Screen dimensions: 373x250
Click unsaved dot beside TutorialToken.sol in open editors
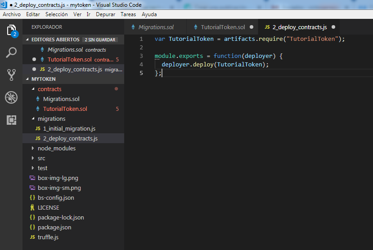(34, 59)
